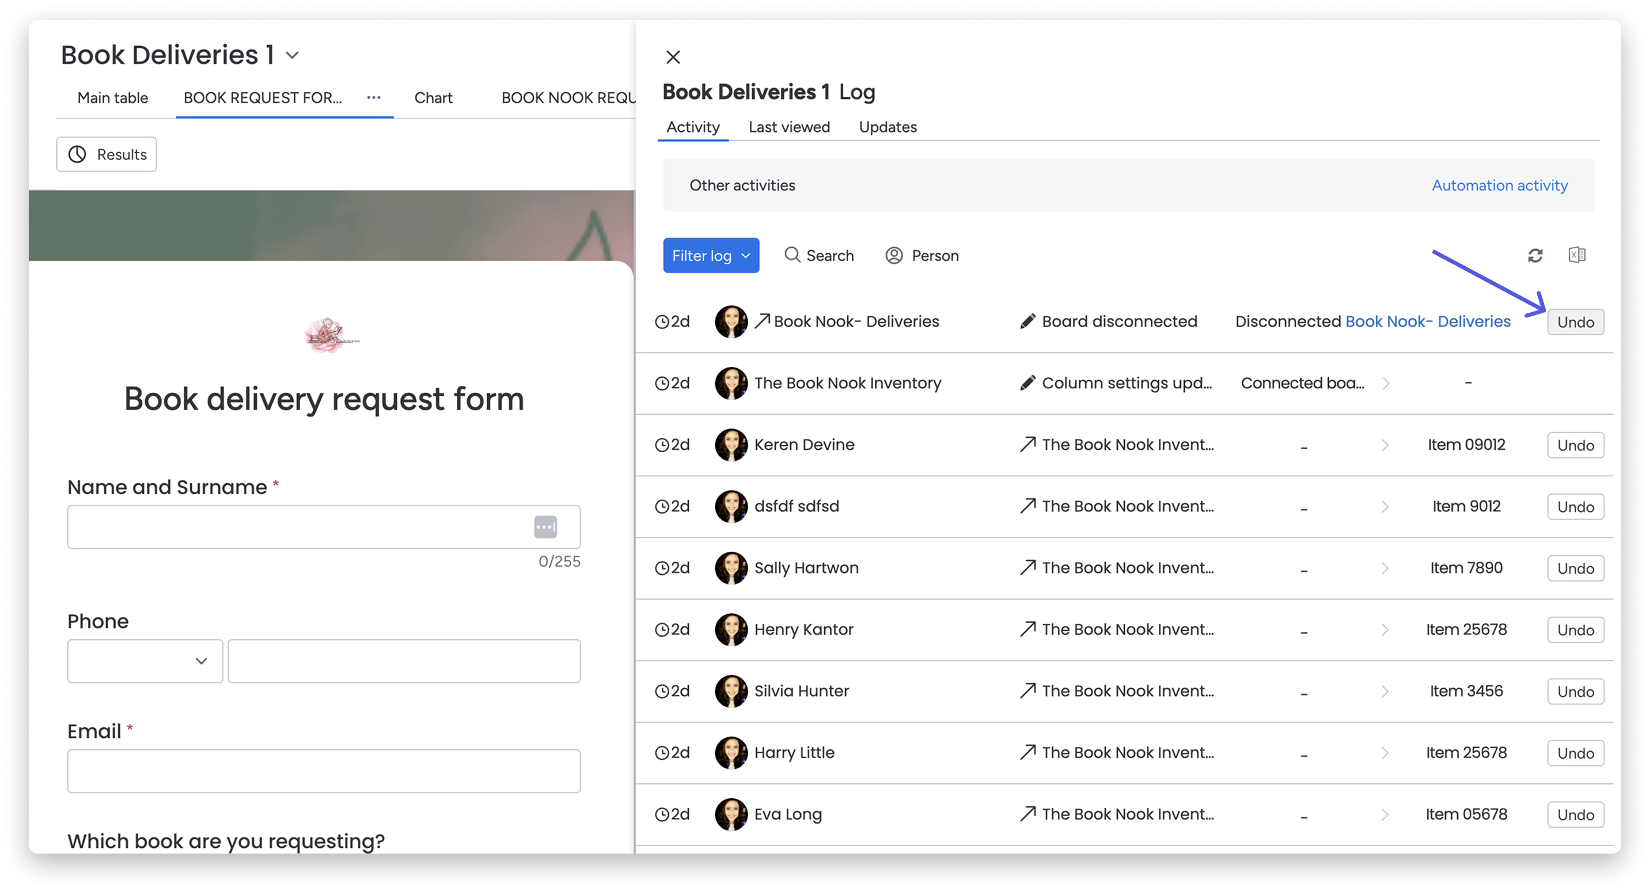Viewport: 1650px width, 891px height.
Task: Click the refresh log icon
Action: pyautogui.click(x=1535, y=256)
